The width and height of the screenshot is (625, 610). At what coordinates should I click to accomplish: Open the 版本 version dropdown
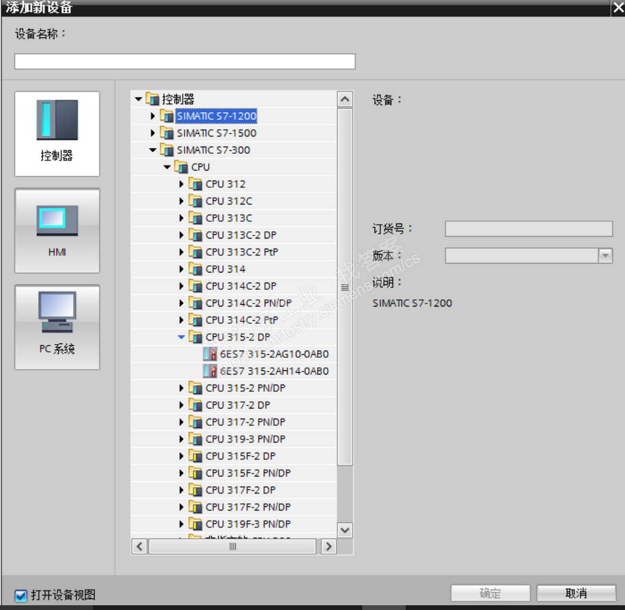coord(605,256)
